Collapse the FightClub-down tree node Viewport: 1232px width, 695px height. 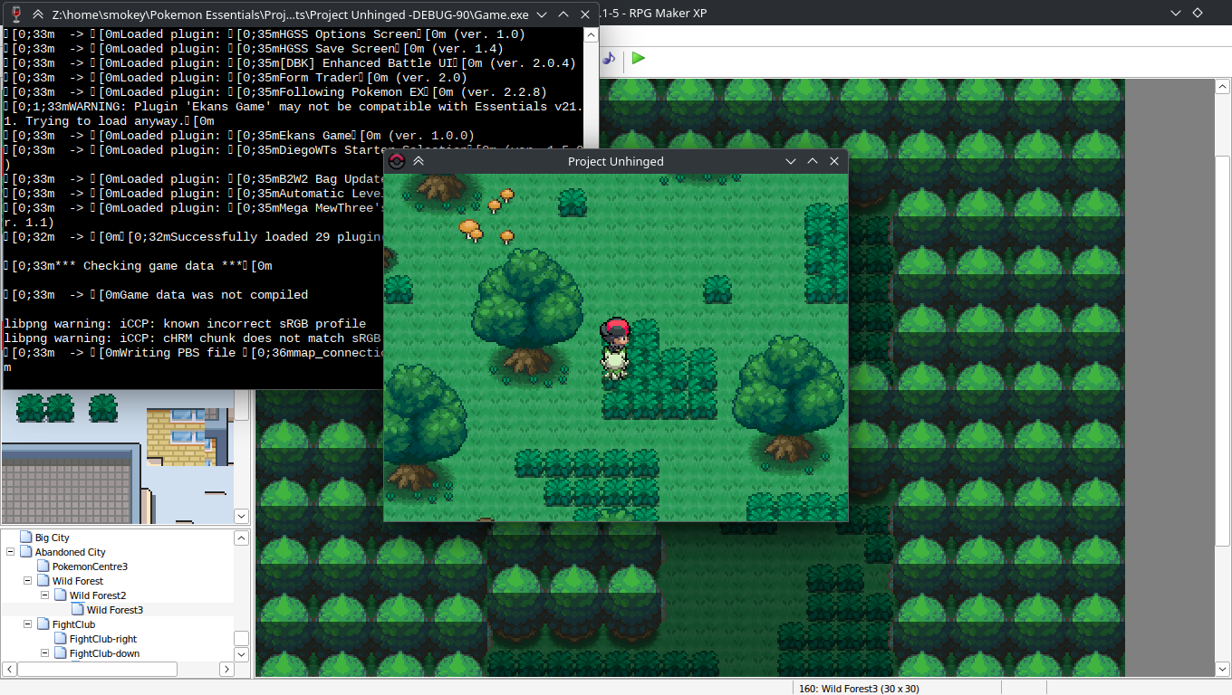click(45, 653)
